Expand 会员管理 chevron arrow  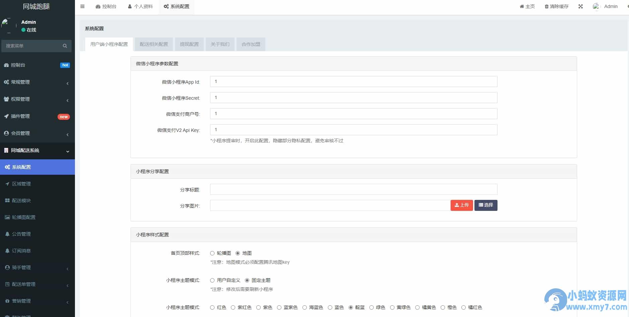pyautogui.click(x=68, y=134)
